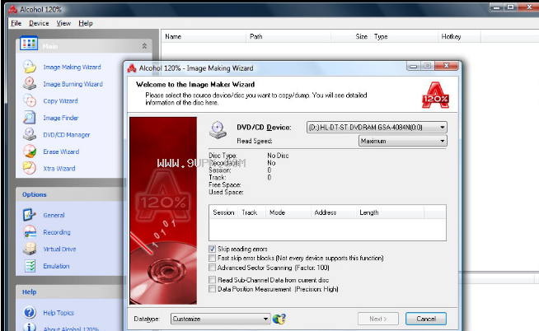This screenshot has height=331, width=539.
Task: Click the Image Finder magnifier icon
Action: click(x=30, y=118)
